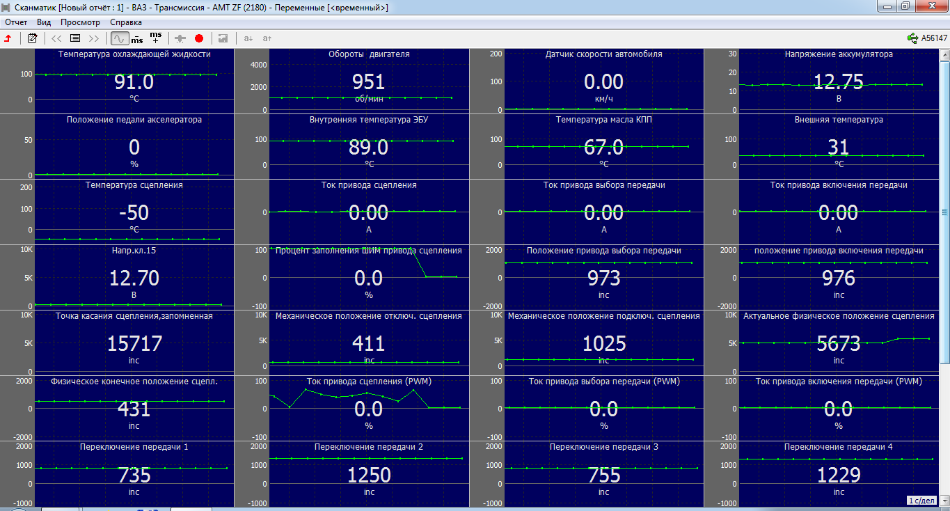Select 'Процент заполнения ШИМ привода сцепления' title
Screen dimensions: 950x511
pos(369,251)
